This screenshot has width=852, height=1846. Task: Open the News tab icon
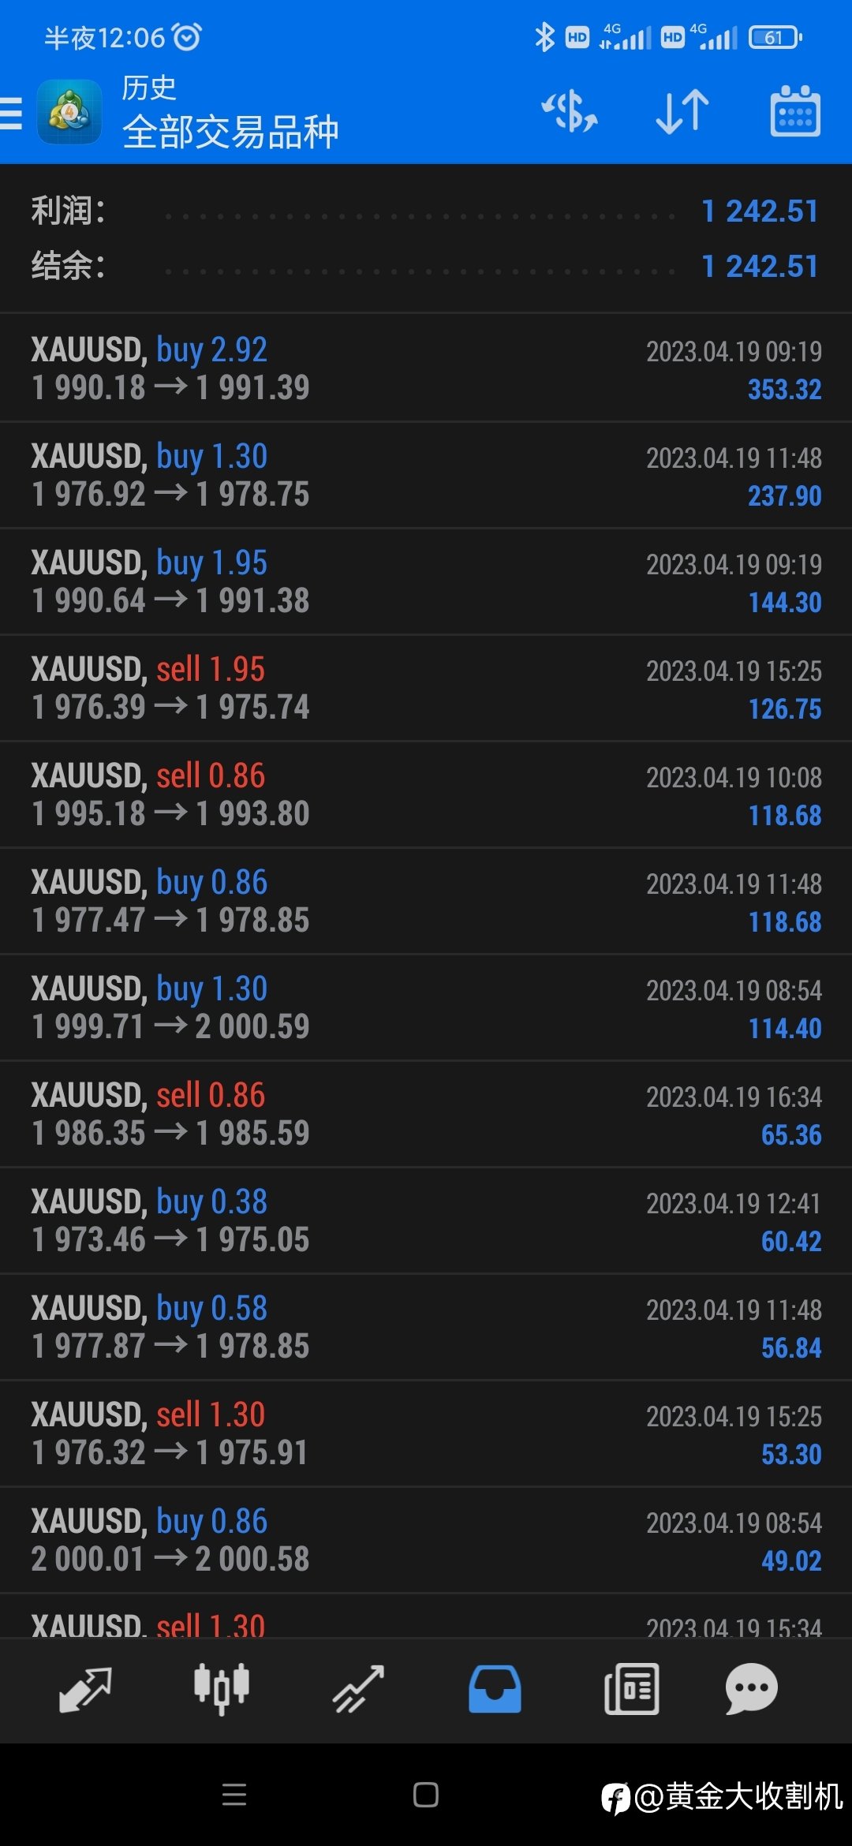pos(631,1689)
